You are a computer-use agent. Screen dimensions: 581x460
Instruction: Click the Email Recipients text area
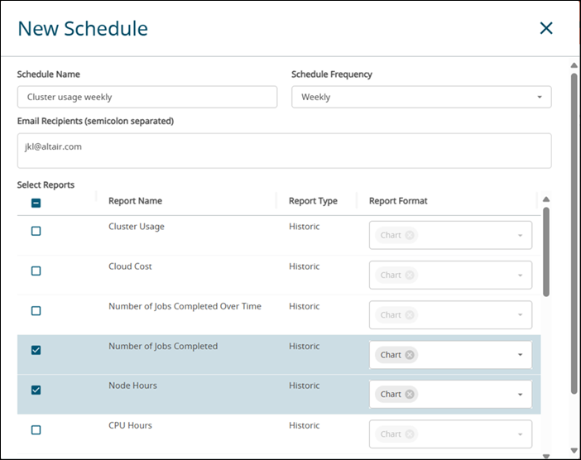(x=284, y=151)
